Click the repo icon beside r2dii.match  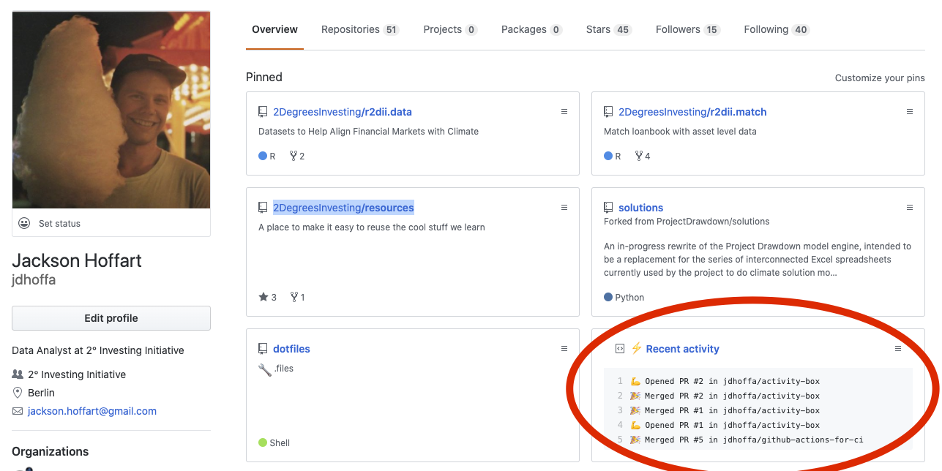tap(608, 112)
